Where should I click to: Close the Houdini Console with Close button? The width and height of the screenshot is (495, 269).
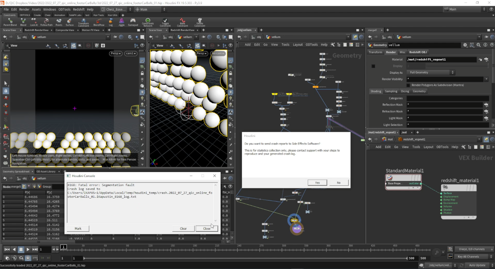pyautogui.click(x=206, y=229)
